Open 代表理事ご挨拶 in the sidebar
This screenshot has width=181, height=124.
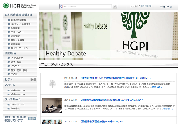tap(19, 20)
